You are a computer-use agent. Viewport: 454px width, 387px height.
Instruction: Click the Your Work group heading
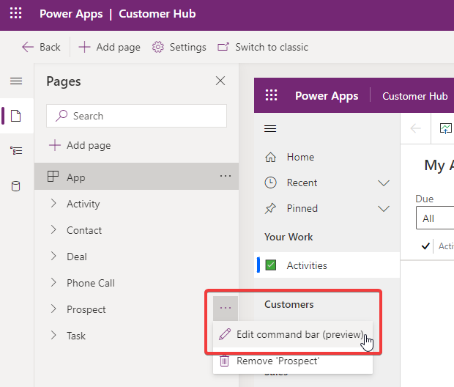[x=289, y=237]
